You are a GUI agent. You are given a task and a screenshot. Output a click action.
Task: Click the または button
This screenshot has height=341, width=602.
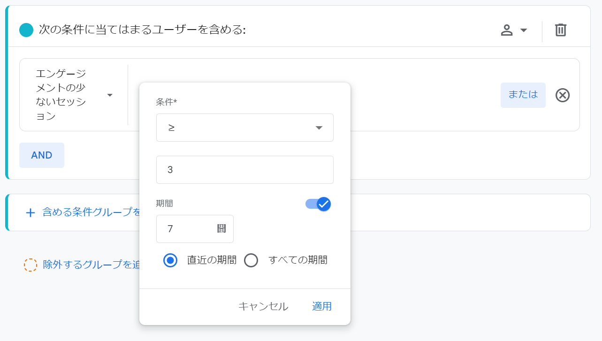coord(523,95)
